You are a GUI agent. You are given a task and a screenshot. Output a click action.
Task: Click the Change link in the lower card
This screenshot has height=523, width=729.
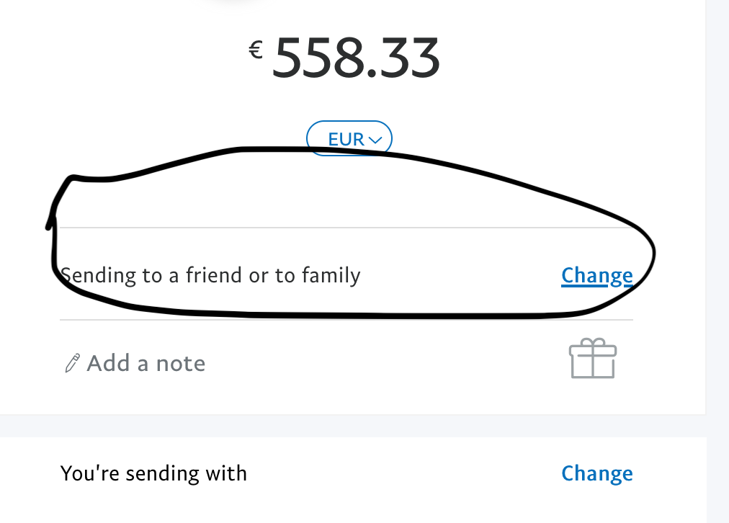tap(597, 473)
